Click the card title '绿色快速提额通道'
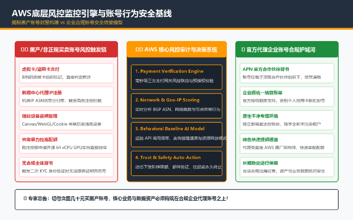The image size is (353, 220). coord(260,140)
